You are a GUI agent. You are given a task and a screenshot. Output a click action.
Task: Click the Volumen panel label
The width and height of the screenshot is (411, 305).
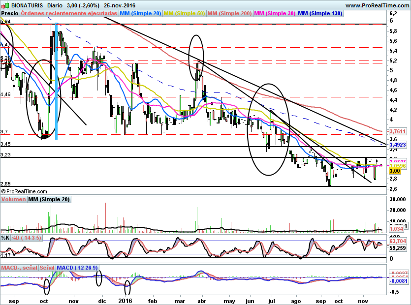pyautogui.click(x=13, y=200)
